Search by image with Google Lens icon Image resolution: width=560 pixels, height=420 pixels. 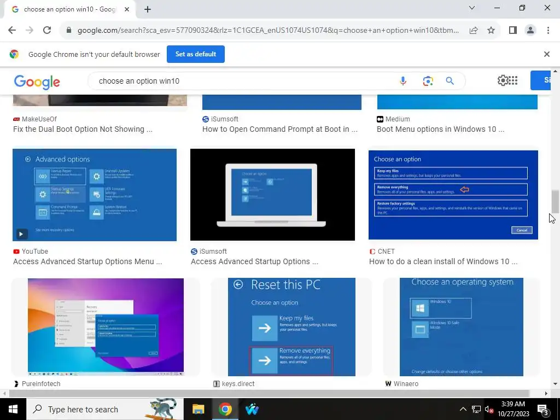coord(428,81)
